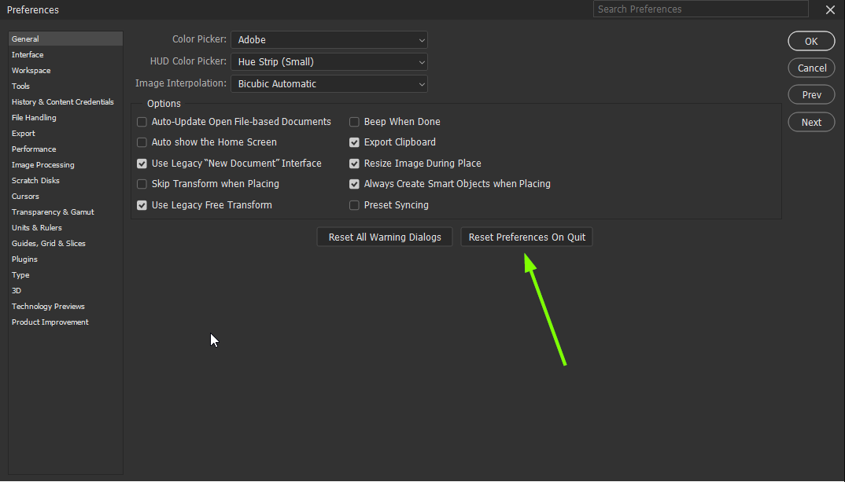Viewport: 845px width, 482px height.
Task: Disable Export Clipboard
Action: pos(354,142)
